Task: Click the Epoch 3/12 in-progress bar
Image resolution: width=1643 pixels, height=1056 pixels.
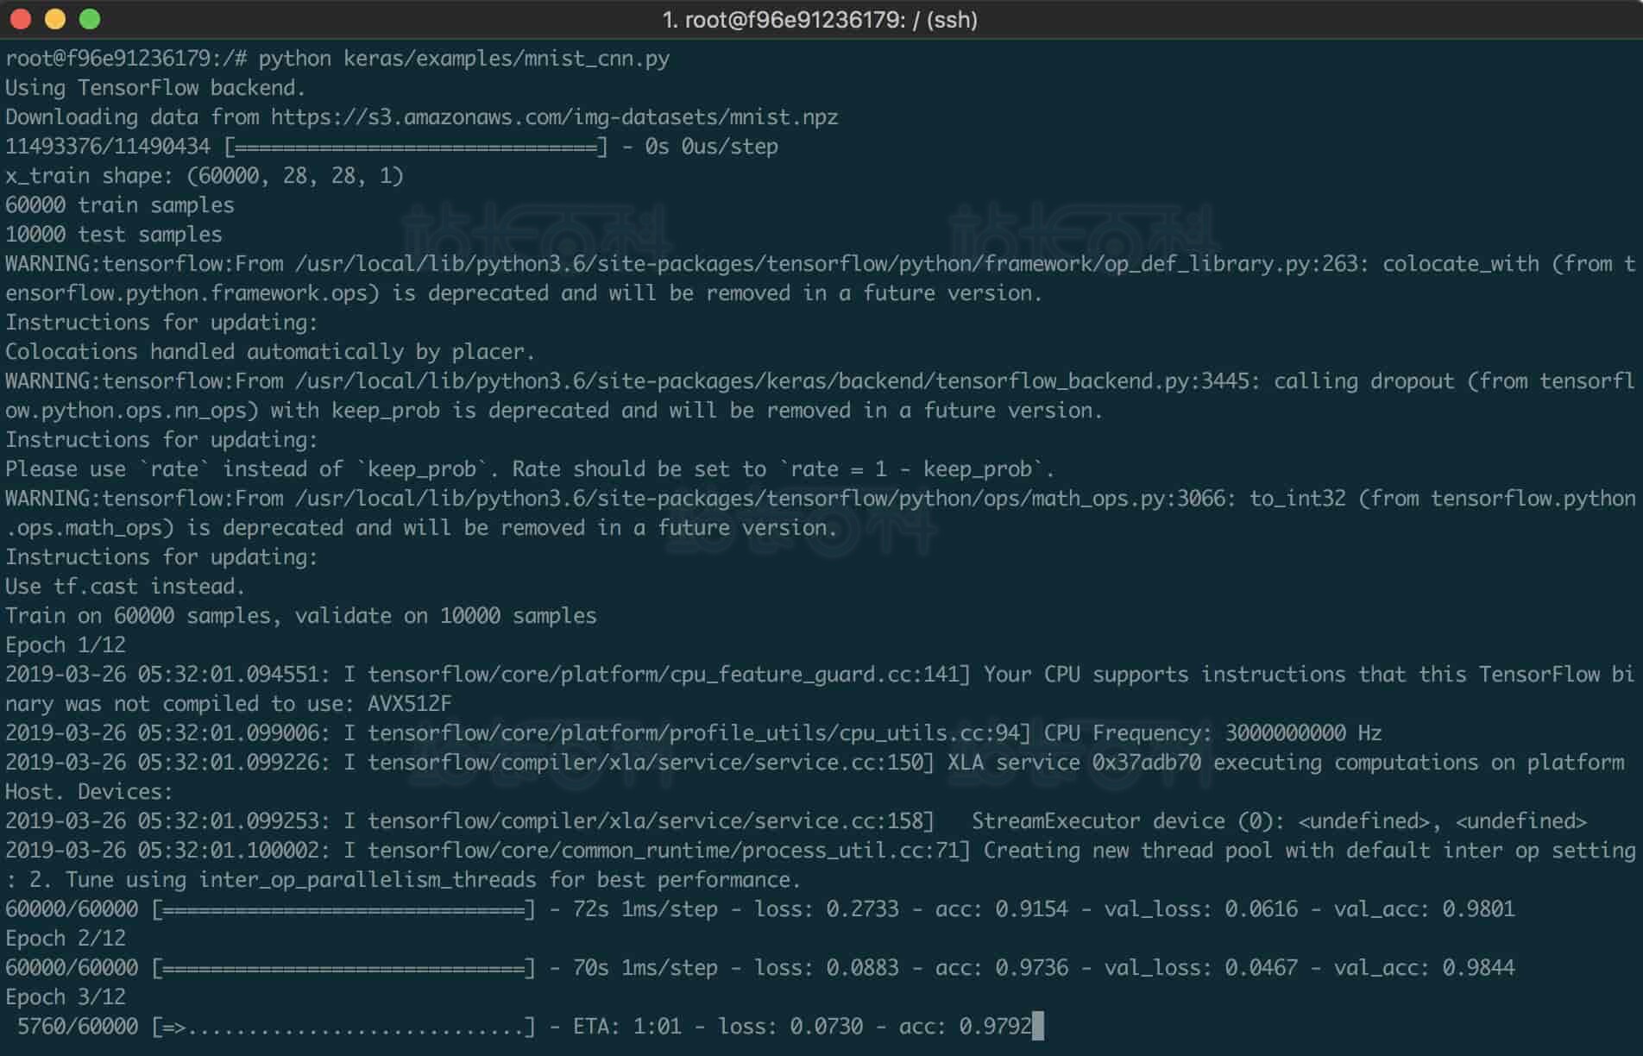Action: [x=343, y=1027]
